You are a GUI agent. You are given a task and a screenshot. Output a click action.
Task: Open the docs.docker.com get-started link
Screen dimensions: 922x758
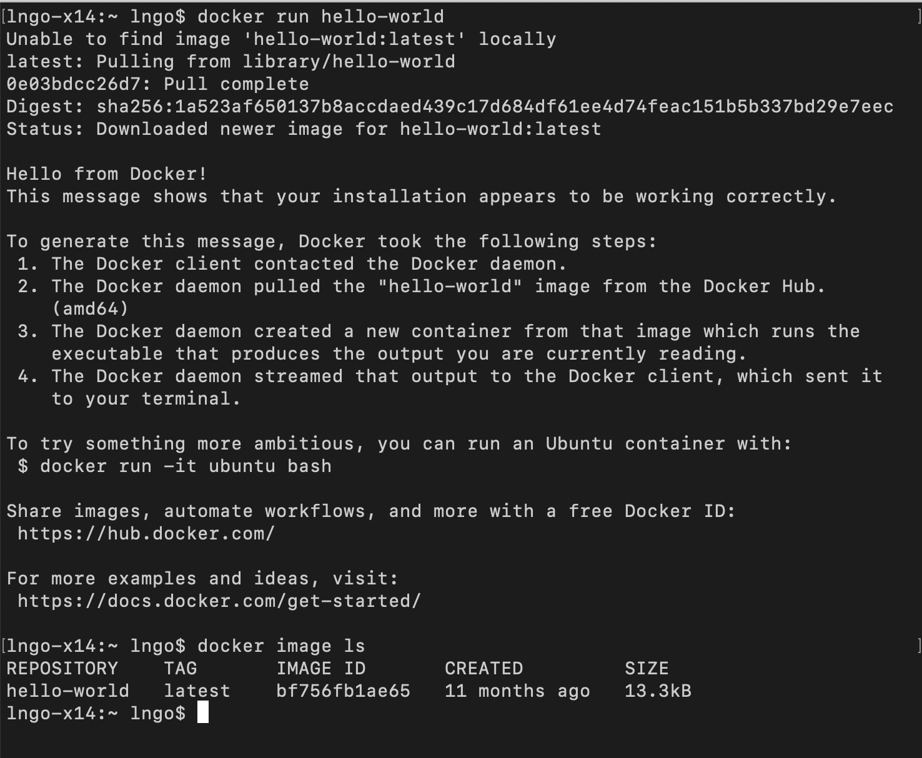(x=219, y=601)
